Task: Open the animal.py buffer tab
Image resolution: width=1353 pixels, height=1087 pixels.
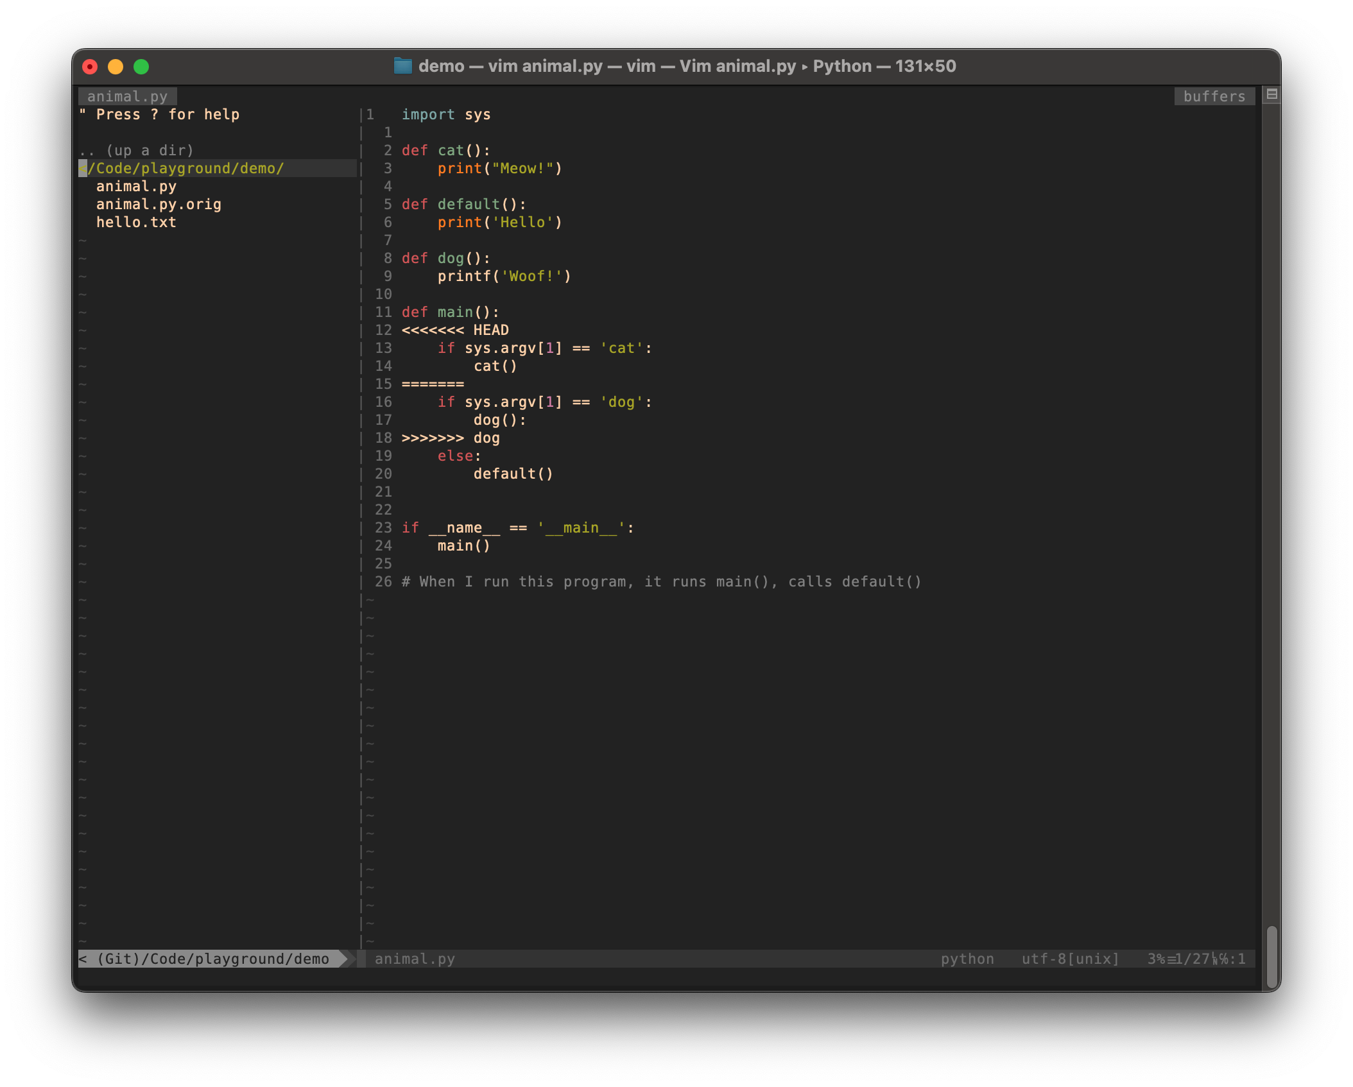Action: pyautogui.click(x=127, y=96)
